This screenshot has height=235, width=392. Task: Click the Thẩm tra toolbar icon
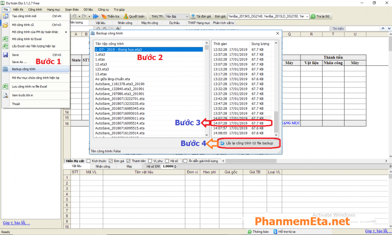104,16
